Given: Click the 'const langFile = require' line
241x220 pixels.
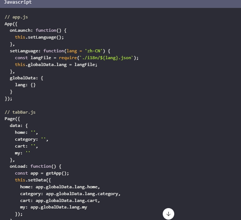Looking at the screenshot, I should coord(77,58).
